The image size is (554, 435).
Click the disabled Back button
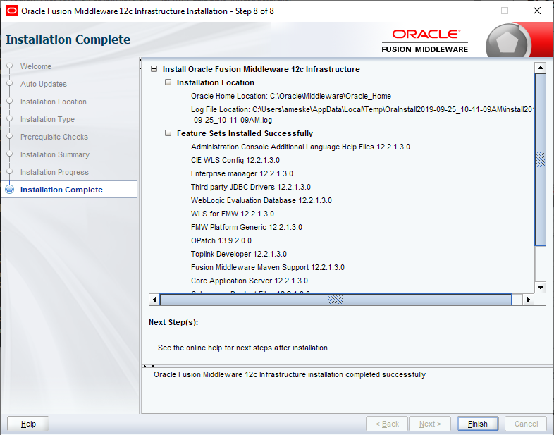pos(387,424)
